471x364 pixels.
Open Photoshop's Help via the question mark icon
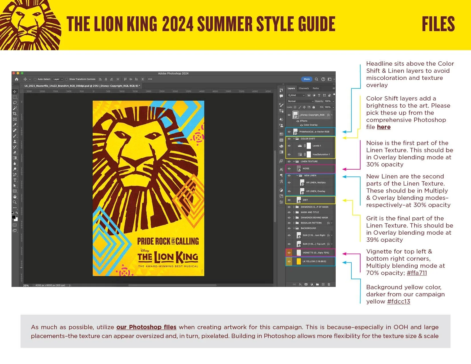tap(323, 79)
